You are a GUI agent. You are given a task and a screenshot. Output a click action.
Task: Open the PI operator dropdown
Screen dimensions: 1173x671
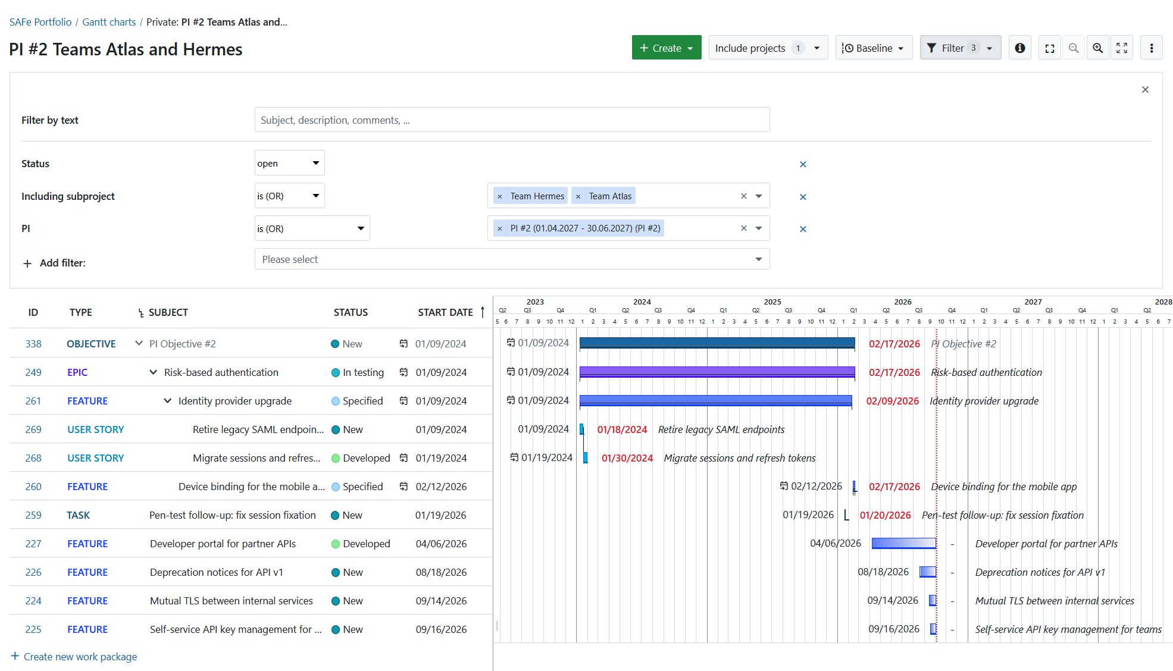click(312, 228)
